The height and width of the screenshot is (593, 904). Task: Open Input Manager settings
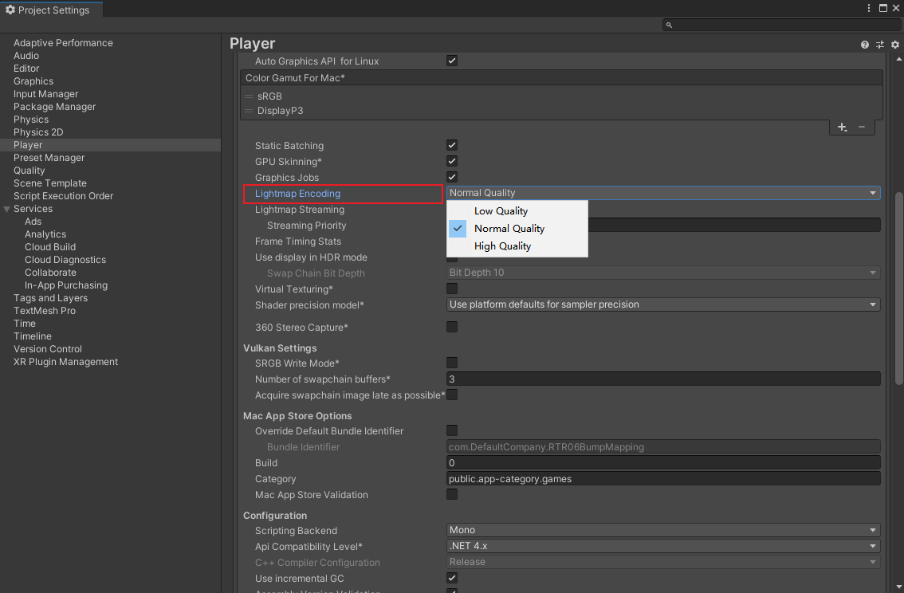[46, 94]
